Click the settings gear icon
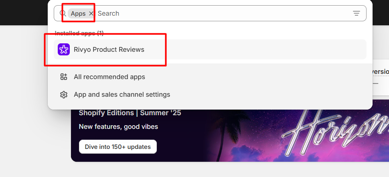 pos(64,95)
